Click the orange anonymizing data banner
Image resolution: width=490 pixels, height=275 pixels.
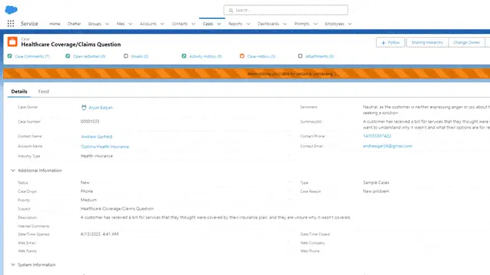coord(246,74)
